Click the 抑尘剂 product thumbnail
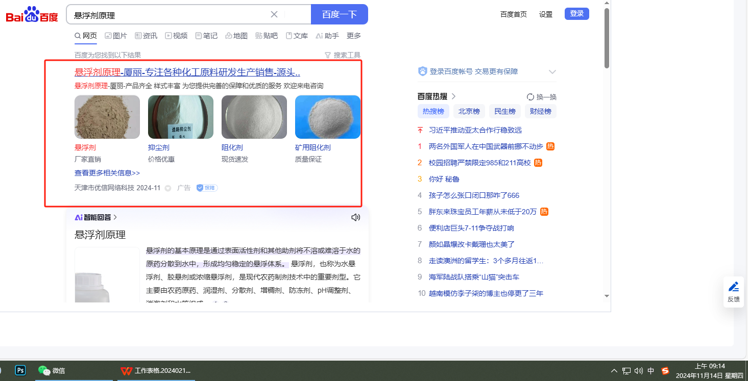 click(181, 117)
